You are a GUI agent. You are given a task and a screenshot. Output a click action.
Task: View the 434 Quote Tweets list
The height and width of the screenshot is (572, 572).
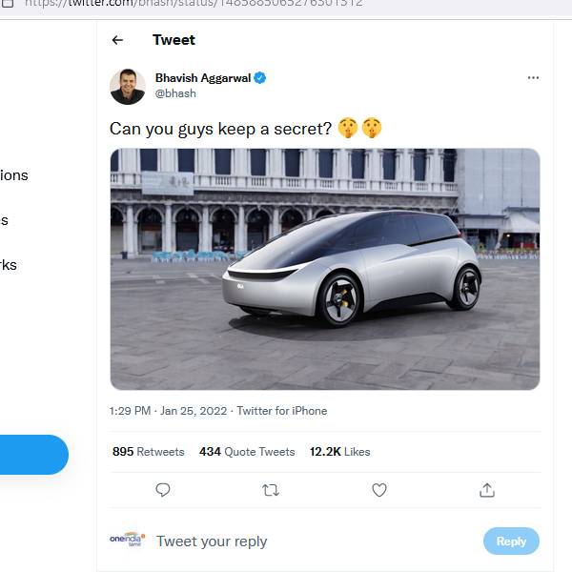point(247,452)
